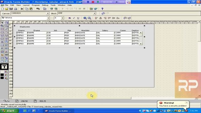201x113 pixels.
Task: Expand the font size dropdown
Action: pyautogui.click(x=62, y=18)
